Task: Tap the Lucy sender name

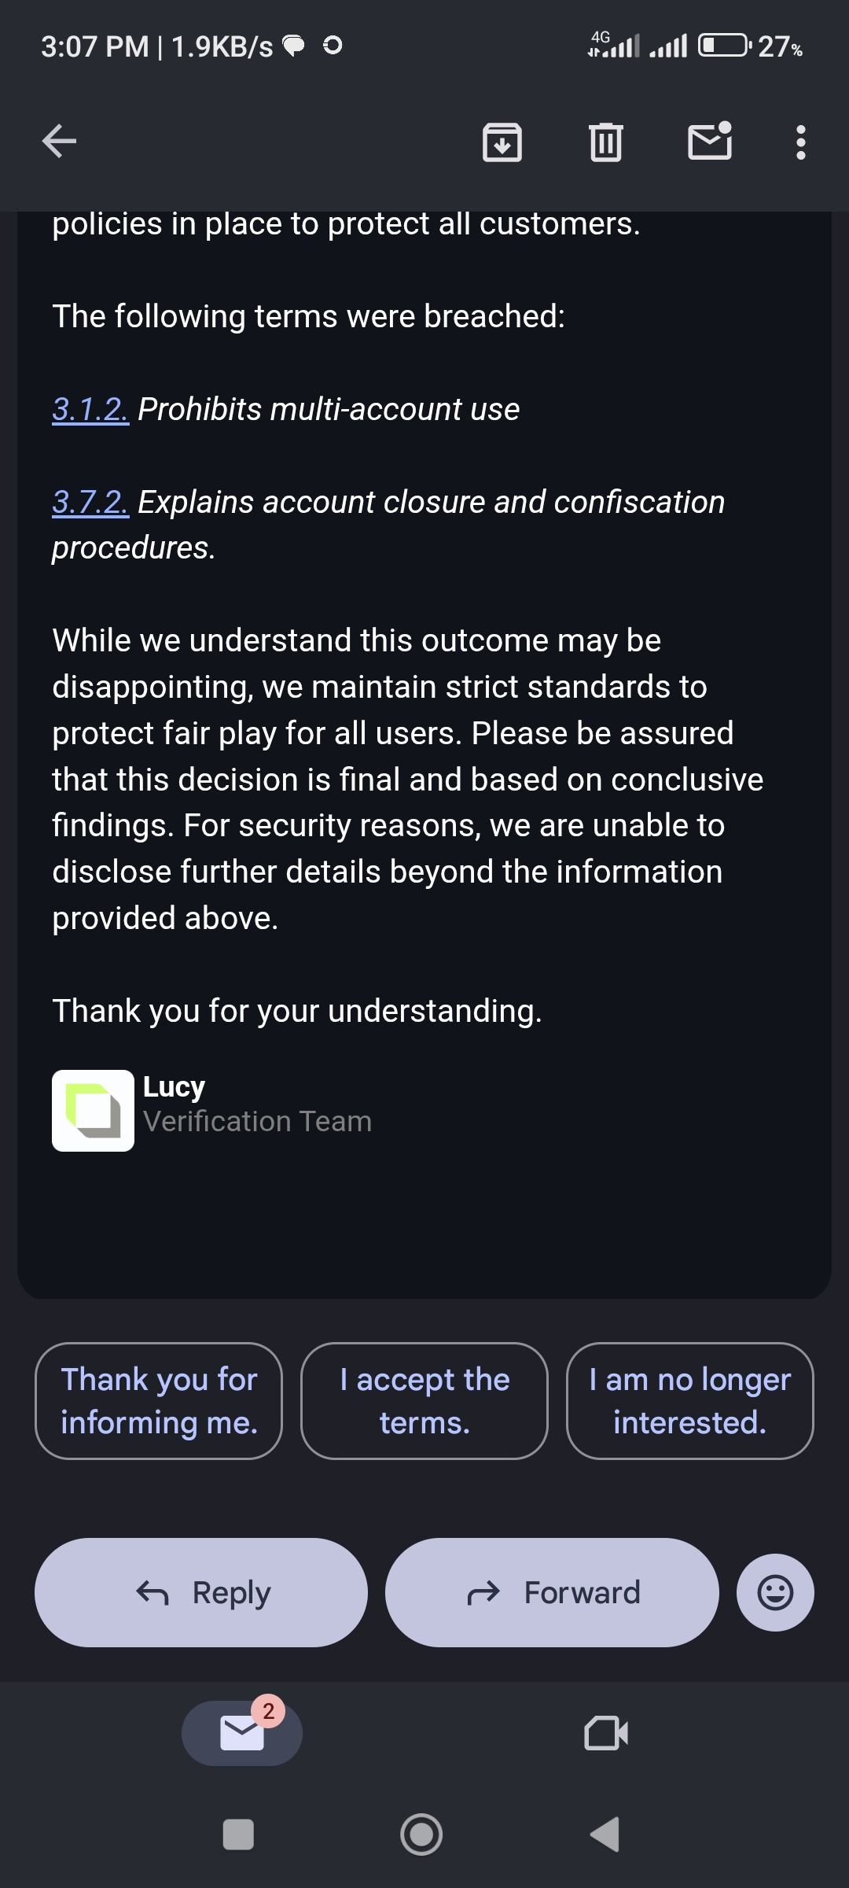Action: click(174, 1086)
